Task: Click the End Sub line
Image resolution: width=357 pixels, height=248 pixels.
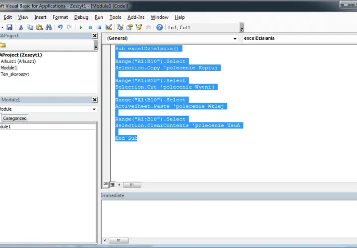Action: [x=126, y=138]
